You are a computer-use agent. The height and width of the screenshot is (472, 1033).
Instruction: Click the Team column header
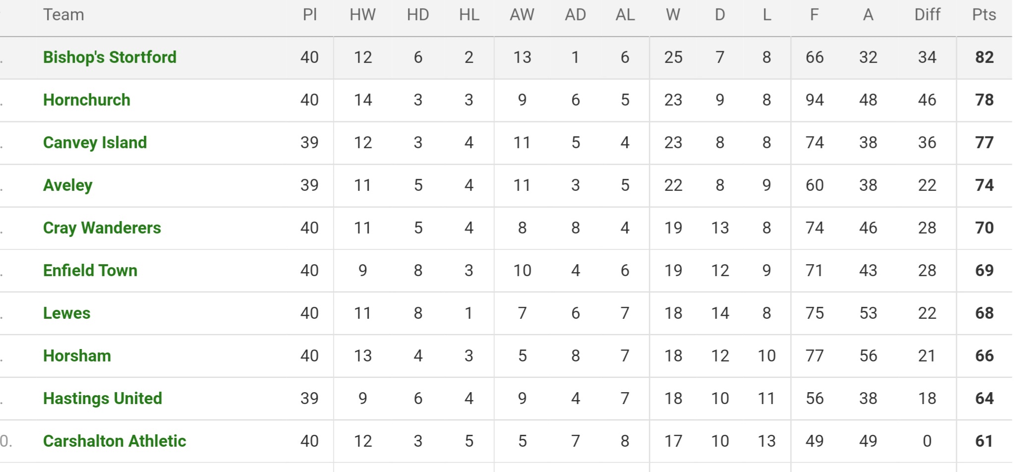63,15
